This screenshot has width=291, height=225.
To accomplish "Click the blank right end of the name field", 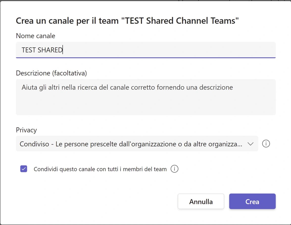I will point(227,50).
